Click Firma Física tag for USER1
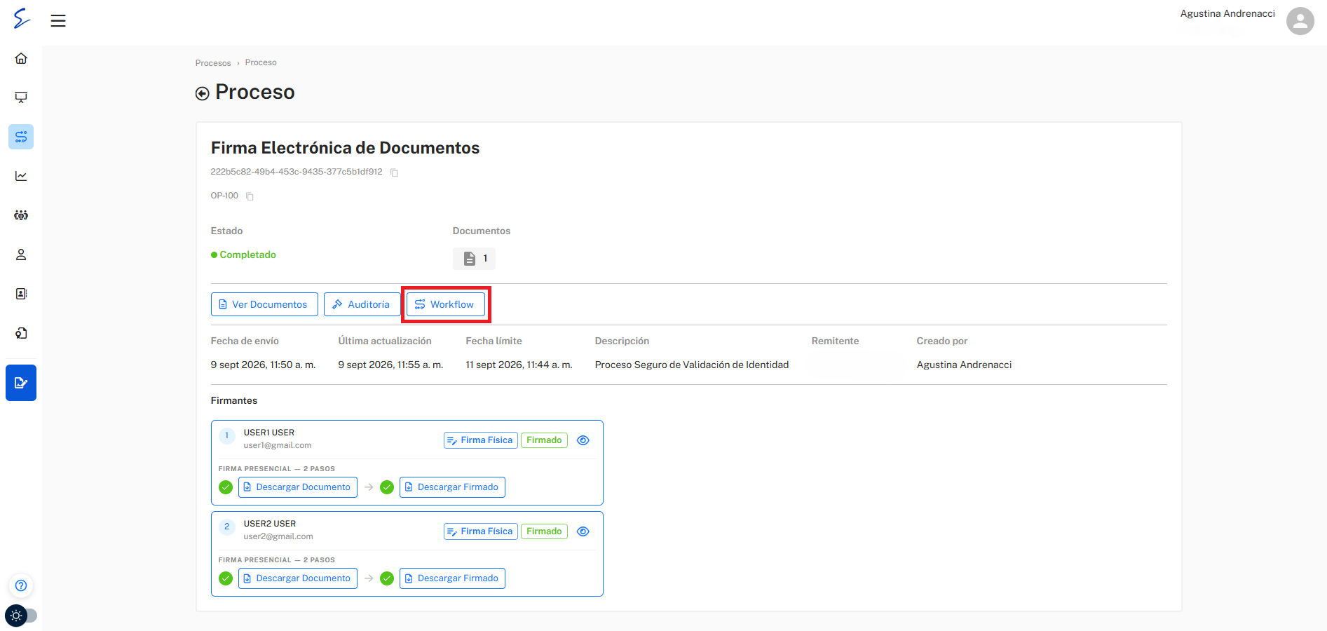 pyautogui.click(x=481, y=440)
